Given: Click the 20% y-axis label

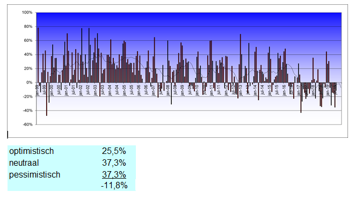Looking at the screenshot, I should 28,69.
